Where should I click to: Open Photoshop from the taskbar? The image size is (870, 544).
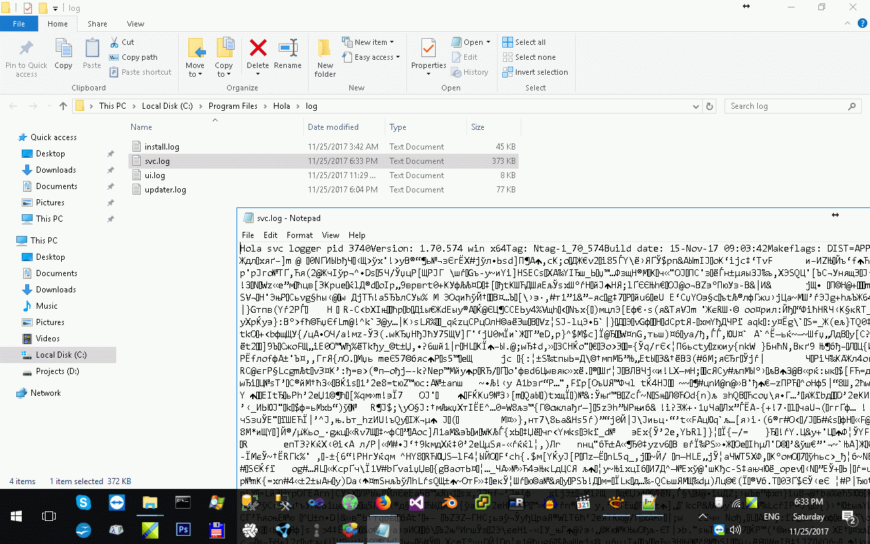184,530
